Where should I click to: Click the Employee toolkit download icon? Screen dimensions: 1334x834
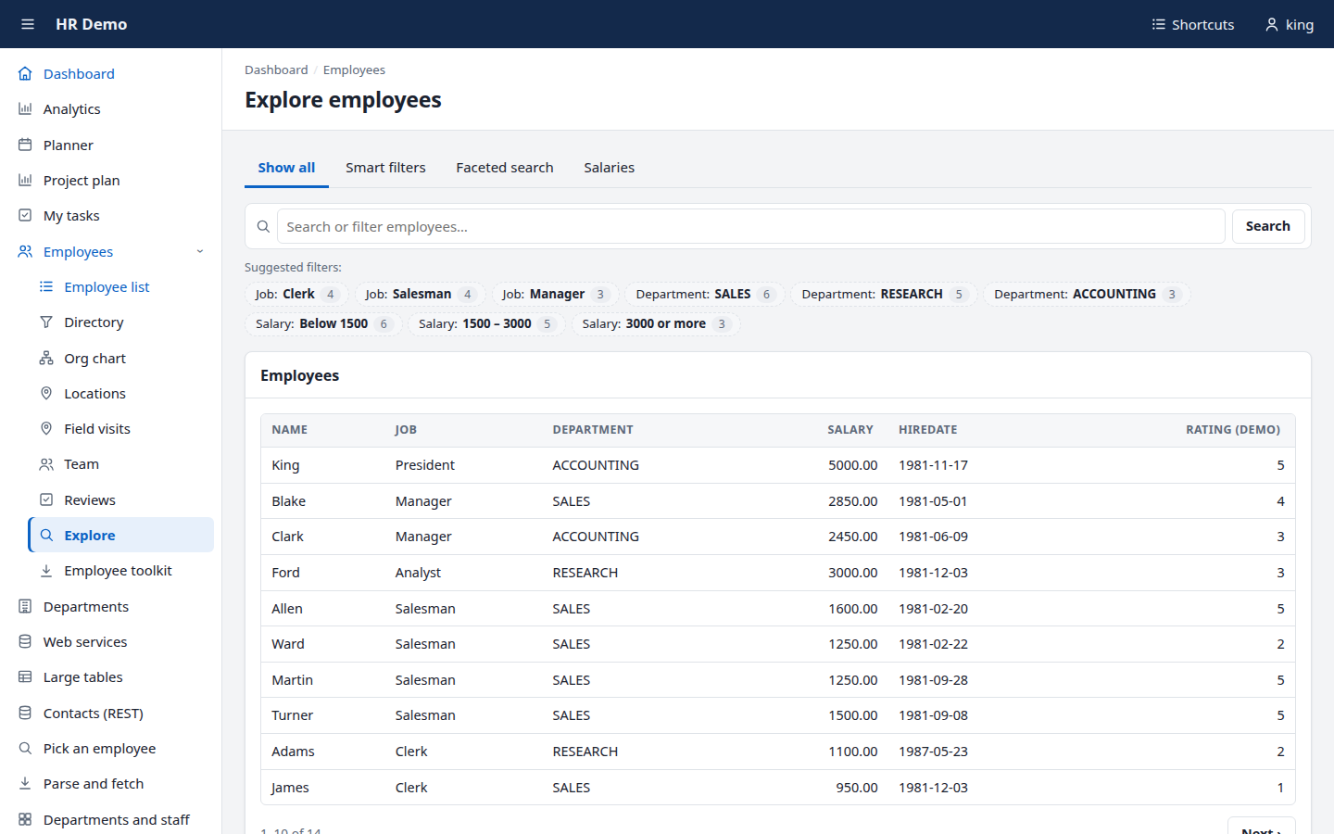point(46,570)
